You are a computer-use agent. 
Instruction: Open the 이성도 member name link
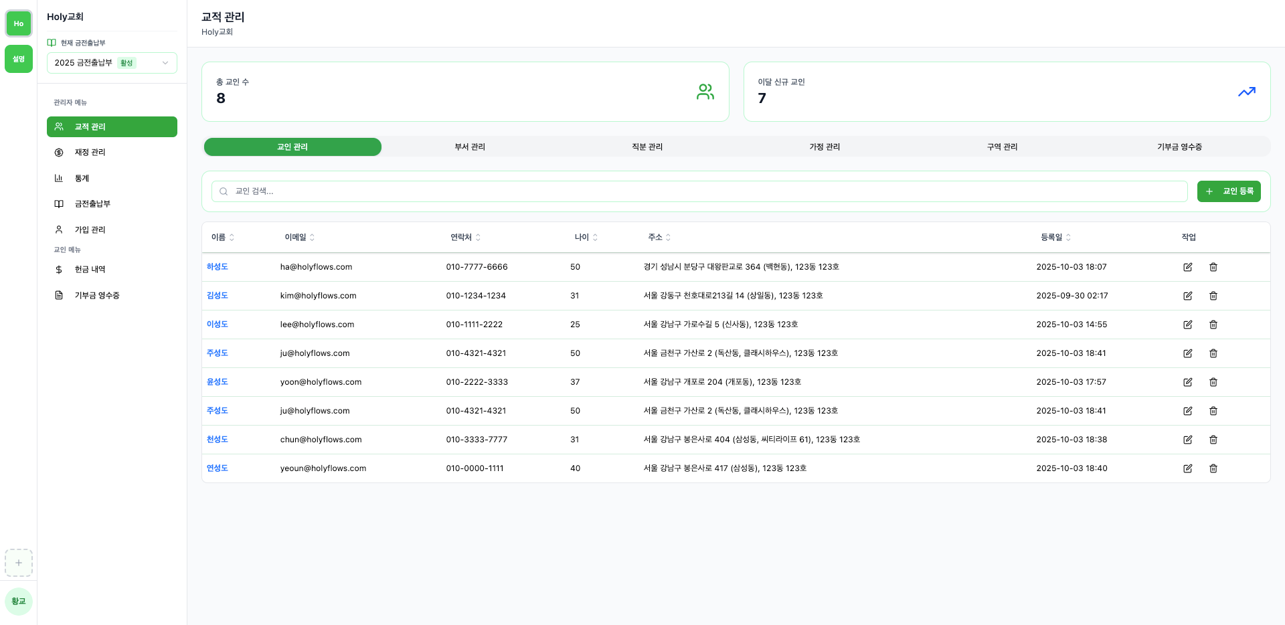(x=218, y=325)
